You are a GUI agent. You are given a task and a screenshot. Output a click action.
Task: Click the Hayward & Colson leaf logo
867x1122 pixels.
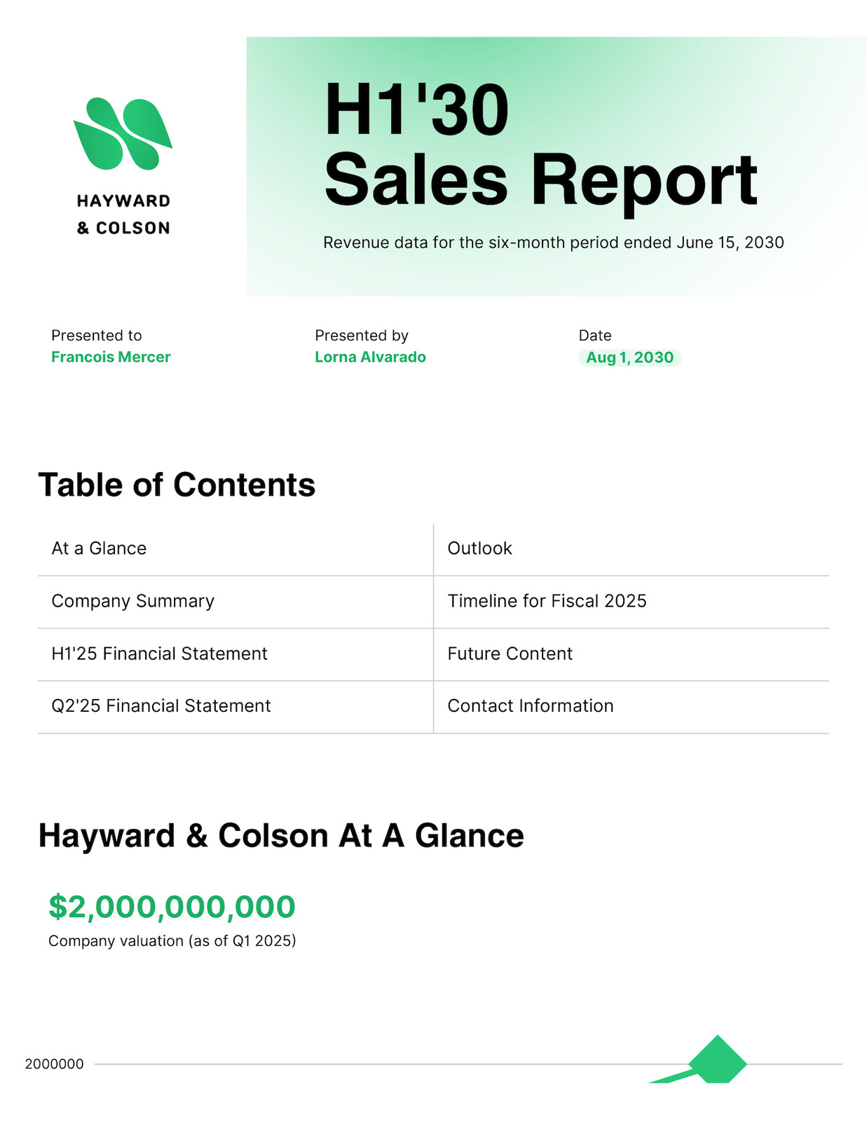(123, 134)
